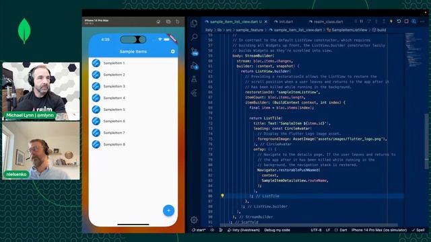Click 'return ListTile(' on line 71
The width and height of the screenshot is (431, 242).
click(x=266, y=118)
